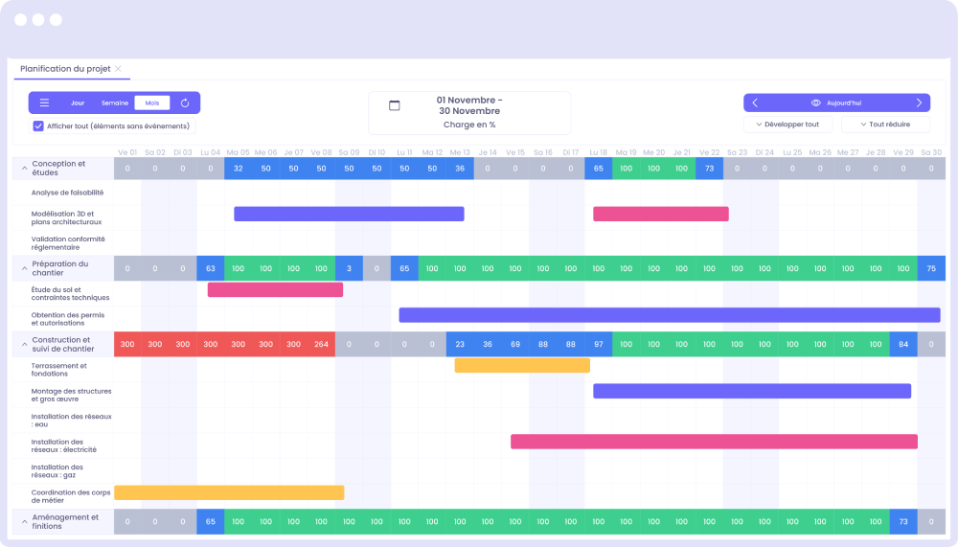This screenshot has width=958, height=547.
Task: Click the Obtention des permis task bar
Action: pos(669,314)
